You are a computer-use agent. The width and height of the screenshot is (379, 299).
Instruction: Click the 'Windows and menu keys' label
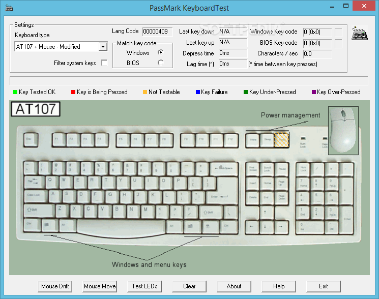click(x=149, y=264)
